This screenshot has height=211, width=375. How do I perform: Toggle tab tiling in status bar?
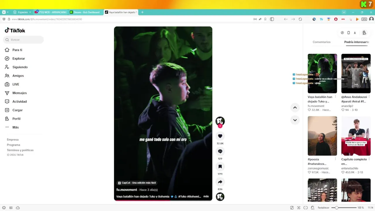coord(306,208)
